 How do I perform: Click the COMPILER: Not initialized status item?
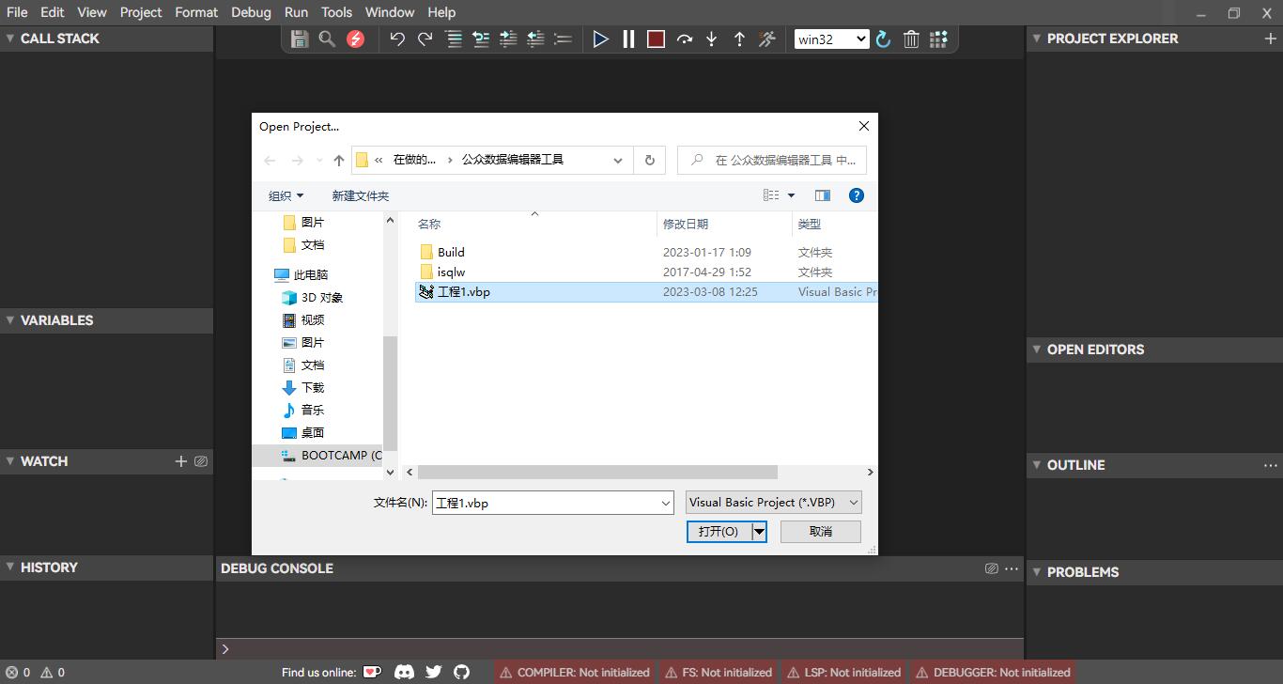[x=574, y=672]
